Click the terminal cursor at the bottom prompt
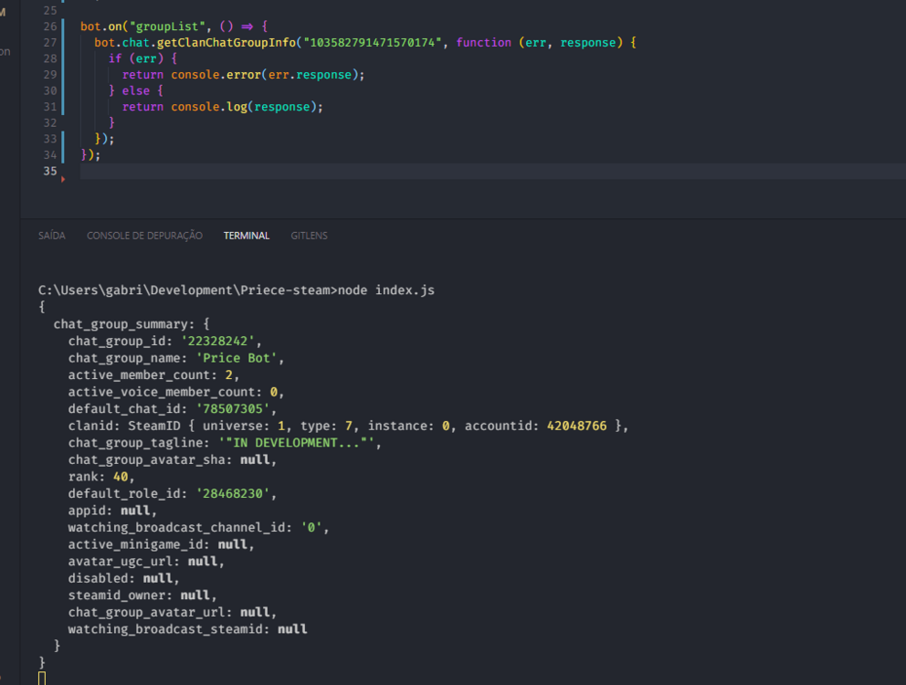This screenshot has width=906, height=685. pyautogui.click(x=42, y=678)
